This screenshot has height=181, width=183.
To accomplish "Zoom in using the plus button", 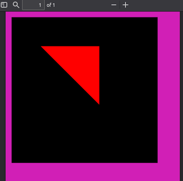I will (x=126, y=5).
